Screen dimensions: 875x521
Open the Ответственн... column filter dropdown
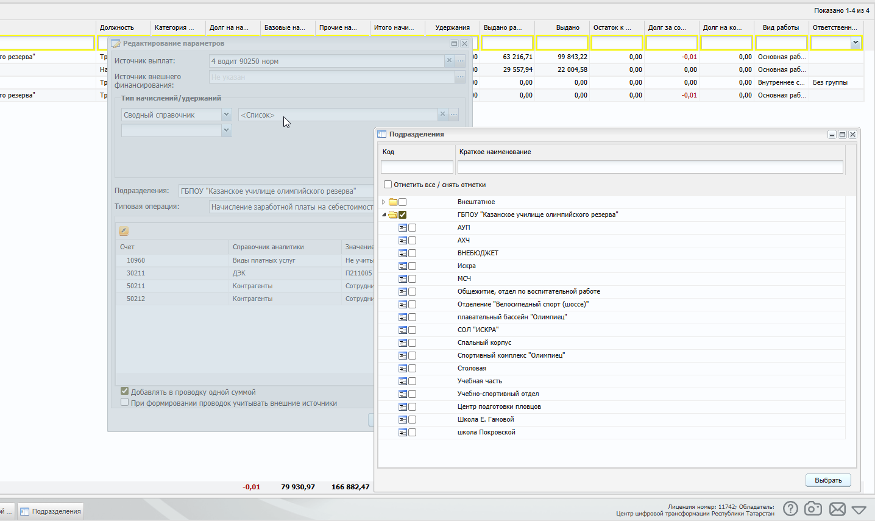tap(856, 43)
